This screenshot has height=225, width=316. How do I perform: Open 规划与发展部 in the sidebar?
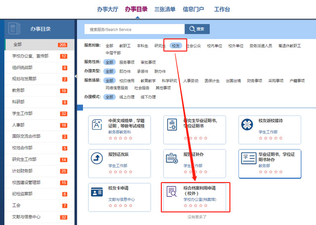[x=40, y=79]
